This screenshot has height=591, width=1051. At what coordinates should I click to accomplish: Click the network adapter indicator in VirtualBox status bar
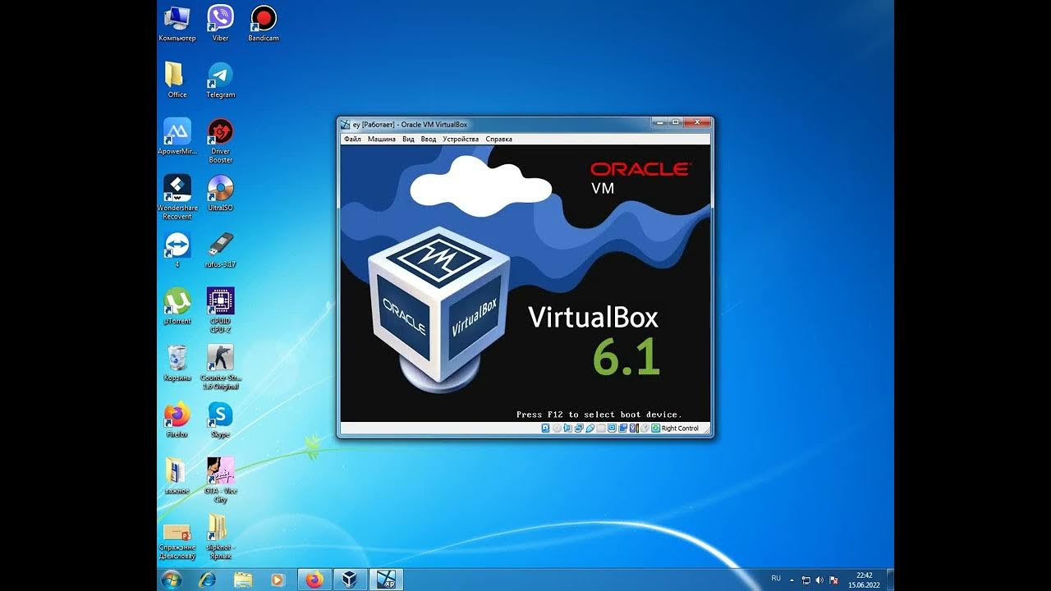pyautogui.click(x=579, y=428)
